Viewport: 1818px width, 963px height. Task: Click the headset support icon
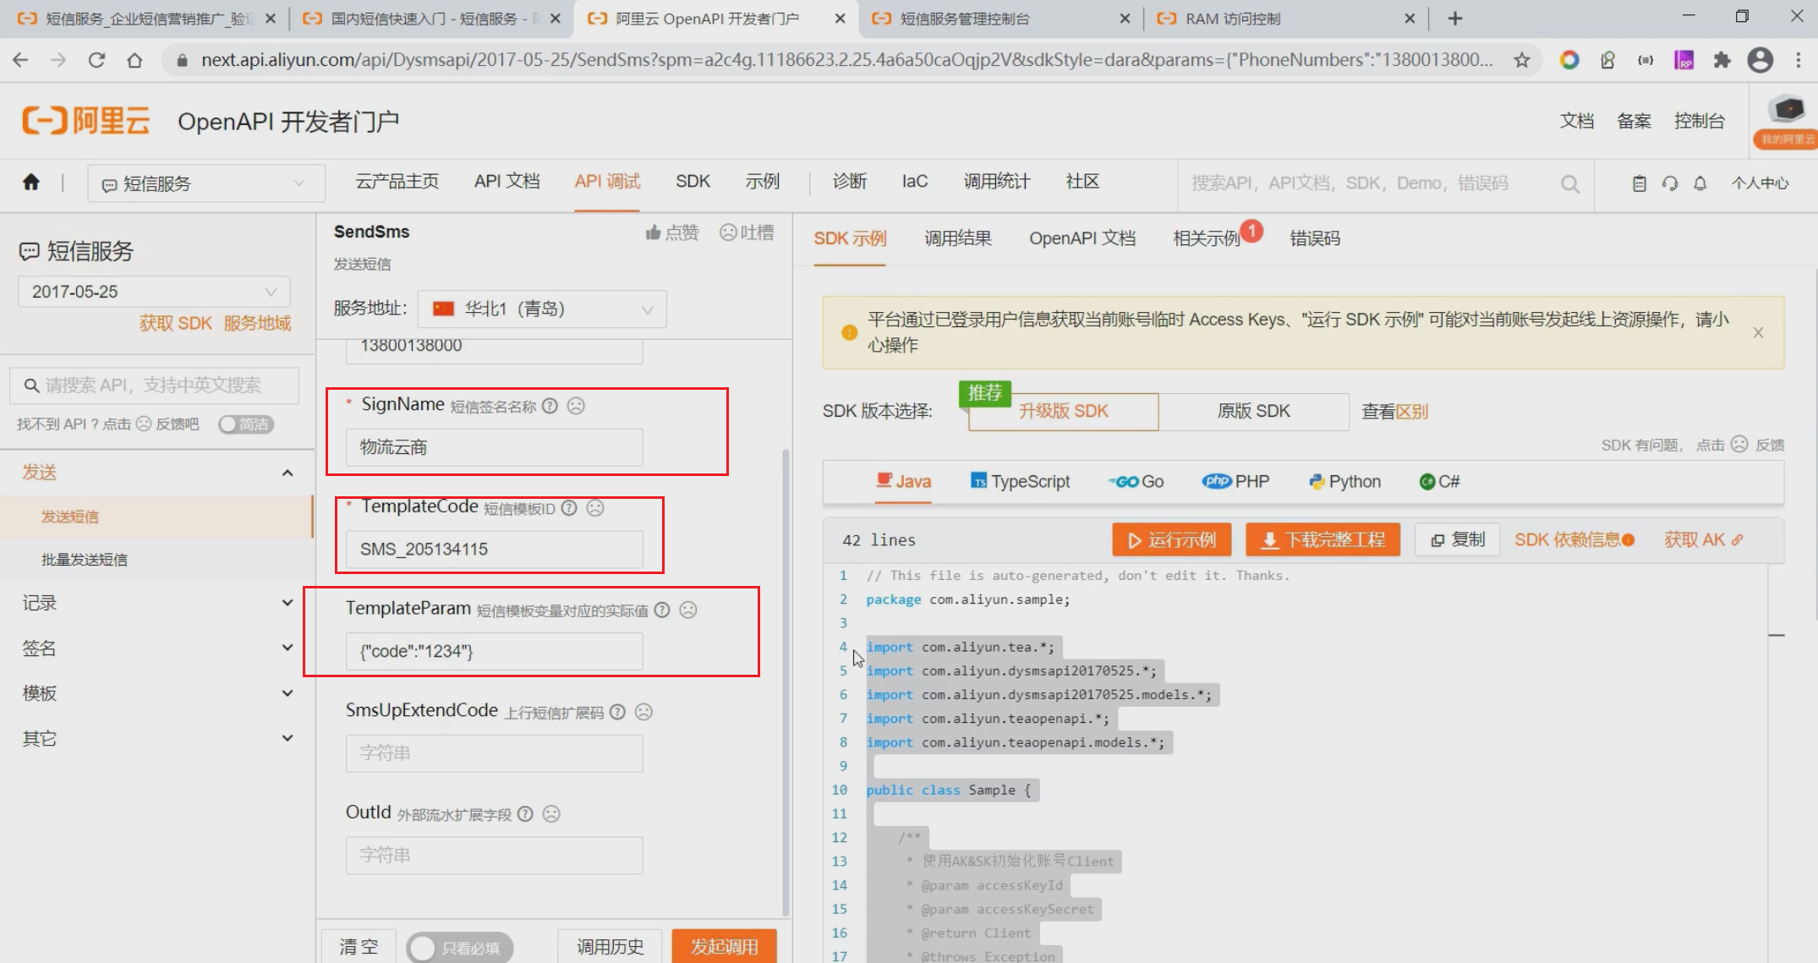click(x=1669, y=183)
